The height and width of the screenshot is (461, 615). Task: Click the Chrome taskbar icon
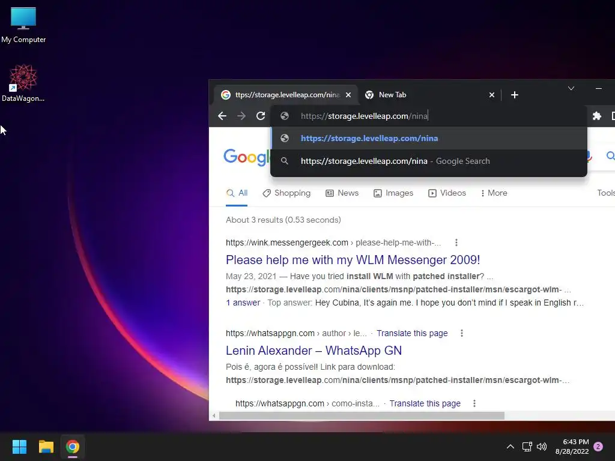pyautogui.click(x=73, y=447)
